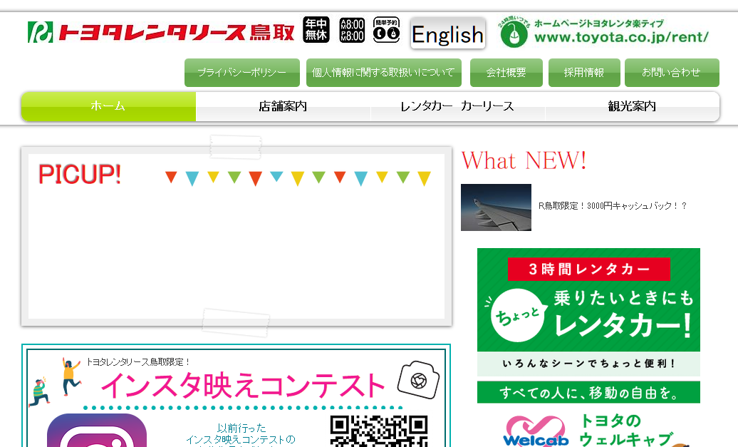Click the airplane wing news thumbnail
The height and width of the screenshot is (447, 738).
tap(496, 207)
